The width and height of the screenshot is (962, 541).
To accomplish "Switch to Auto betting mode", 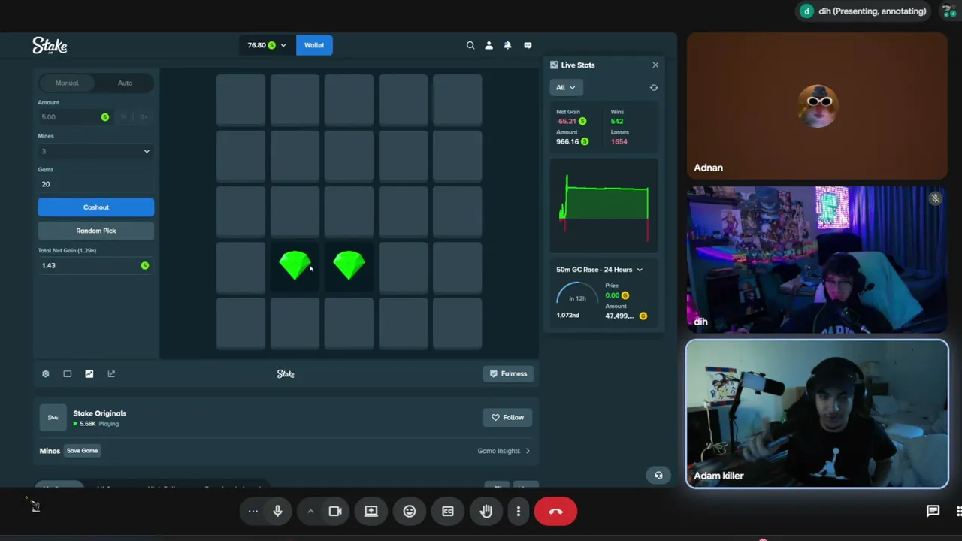I will (x=125, y=83).
